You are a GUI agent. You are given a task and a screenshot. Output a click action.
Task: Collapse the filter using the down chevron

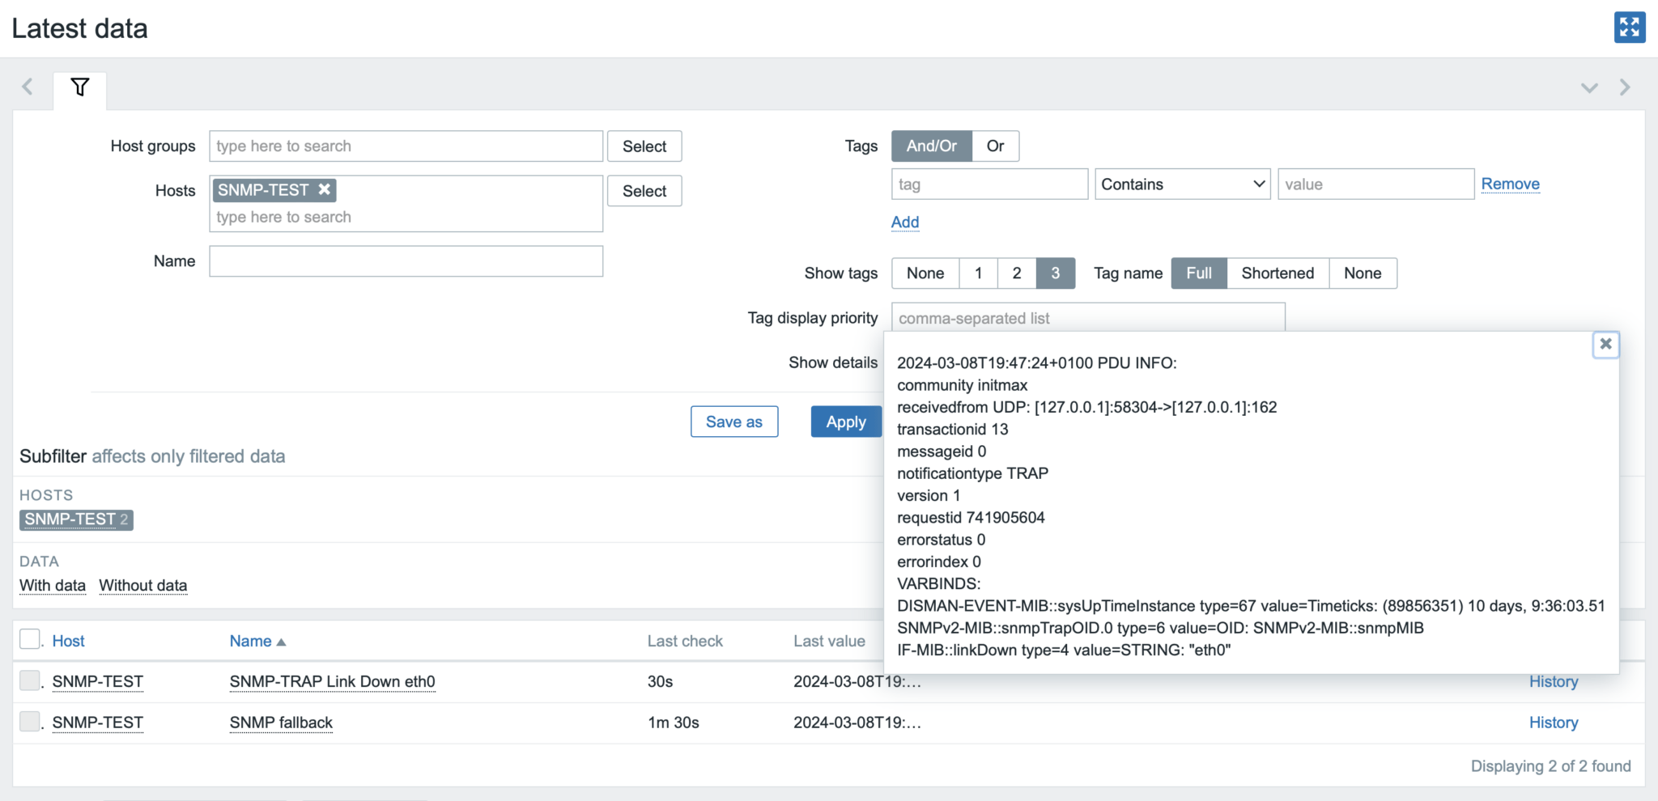[x=1589, y=87]
